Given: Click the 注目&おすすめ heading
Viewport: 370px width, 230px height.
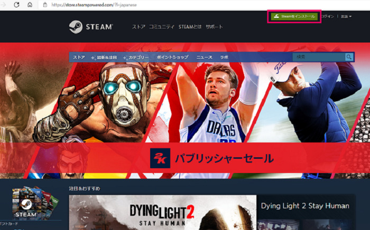Looking at the screenshot, I should click(85, 188).
